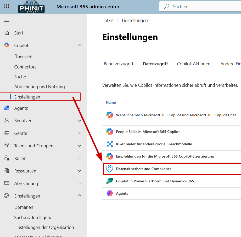Click the Abrechnung billing icon
Image resolution: width=241 pixels, height=237 pixels.
(7, 183)
